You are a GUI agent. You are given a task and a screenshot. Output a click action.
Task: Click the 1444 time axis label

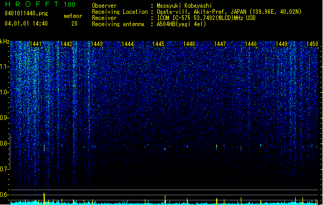pyautogui.click(x=127, y=44)
